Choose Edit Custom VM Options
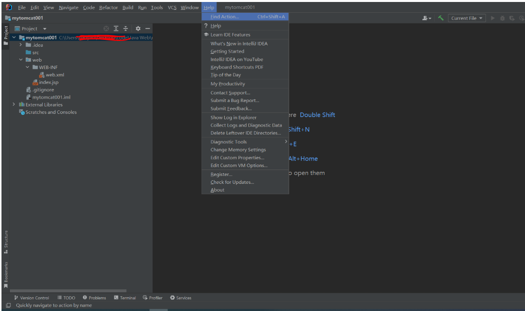Image resolution: width=525 pixels, height=311 pixels. pyautogui.click(x=245, y=165)
